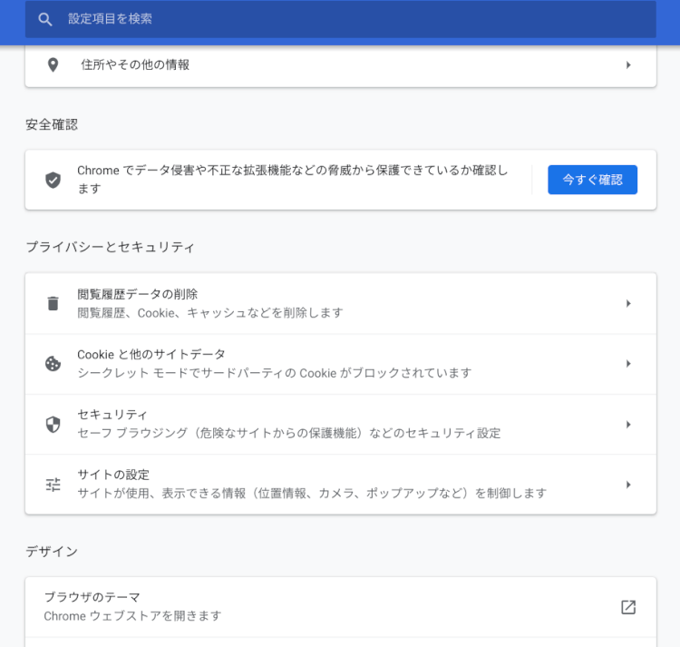Click the Chrome ウェブストアを開きます subtitle

132,616
